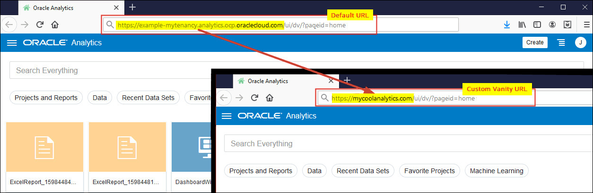Click Home icon in the front browser toolbar
Image resolution: width=593 pixels, height=193 pixels.
(x=270, y=98)
